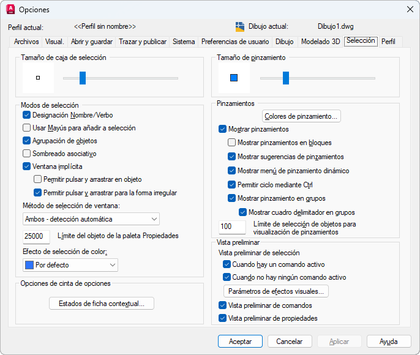This screenshot has height=355, width=420.
Task: Click the AutoCAD logo icon in title bar
Action: tap(10, 9)
